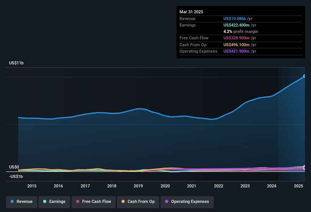Click the -US$1b y-axis label
311x212 pixels.
click(x=16, y=176)
